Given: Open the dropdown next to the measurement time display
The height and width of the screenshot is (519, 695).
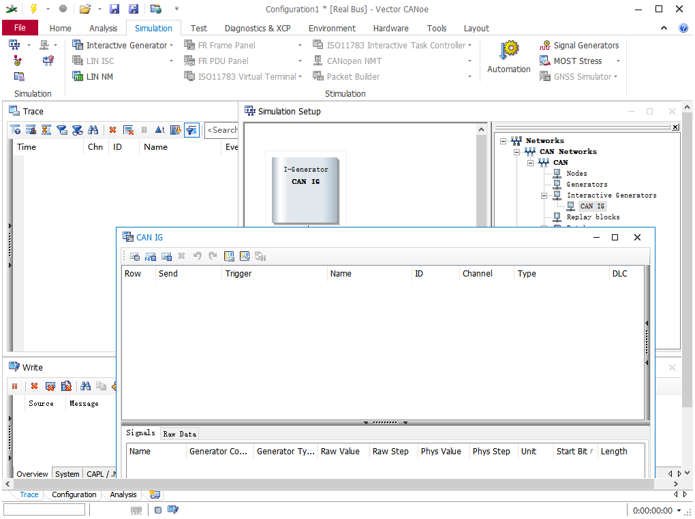Looking at the screenshot, I should 679,511.
